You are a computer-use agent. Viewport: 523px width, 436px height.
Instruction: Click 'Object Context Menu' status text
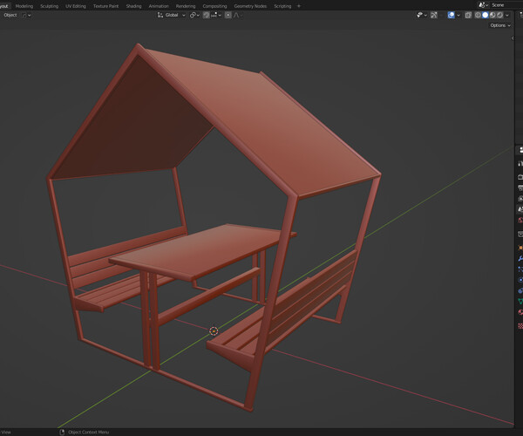pos(88,432)
